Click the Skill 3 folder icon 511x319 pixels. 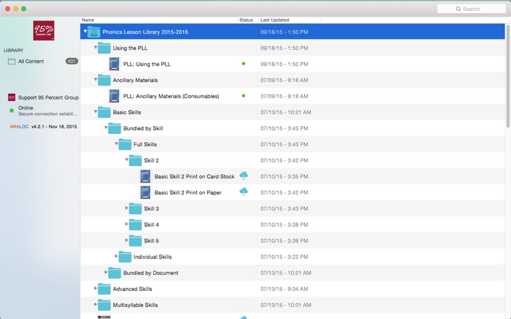pyautogui.click(x=135, y=209)
